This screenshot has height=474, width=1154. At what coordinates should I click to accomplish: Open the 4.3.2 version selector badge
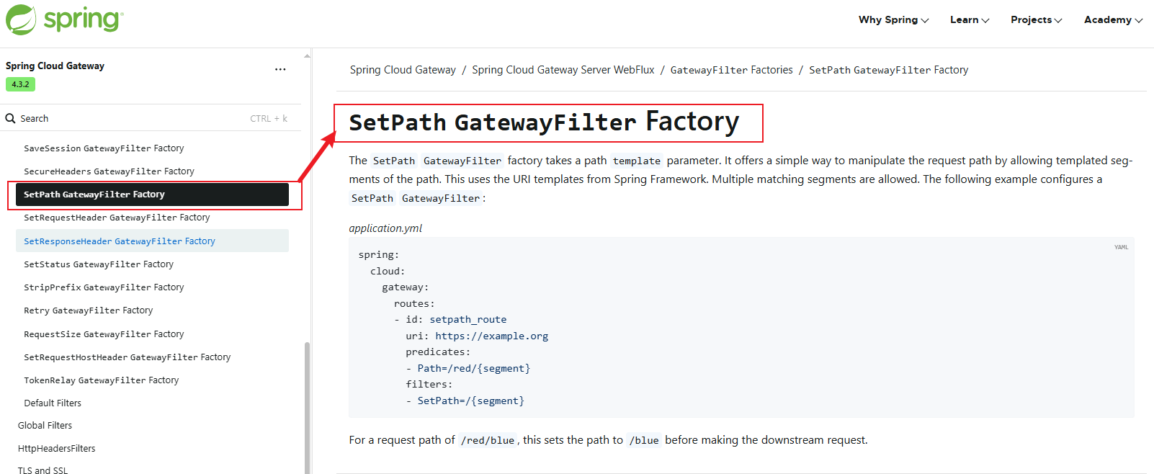tap(20, 84)
